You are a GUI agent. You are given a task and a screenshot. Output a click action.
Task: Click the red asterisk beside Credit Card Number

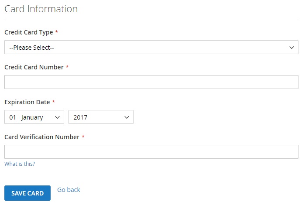coord(67,67)
